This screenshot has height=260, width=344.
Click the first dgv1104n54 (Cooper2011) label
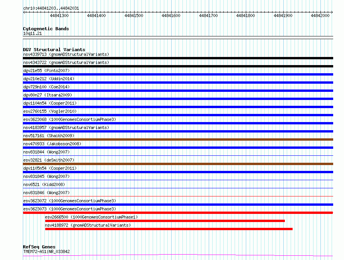[x=50, y=103]
